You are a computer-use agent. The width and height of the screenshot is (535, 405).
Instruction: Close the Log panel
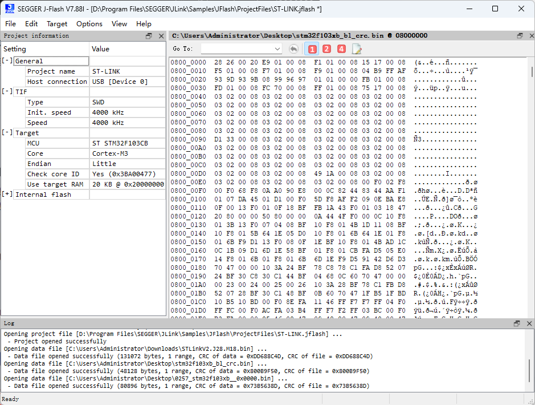click(x=529, y=323)
